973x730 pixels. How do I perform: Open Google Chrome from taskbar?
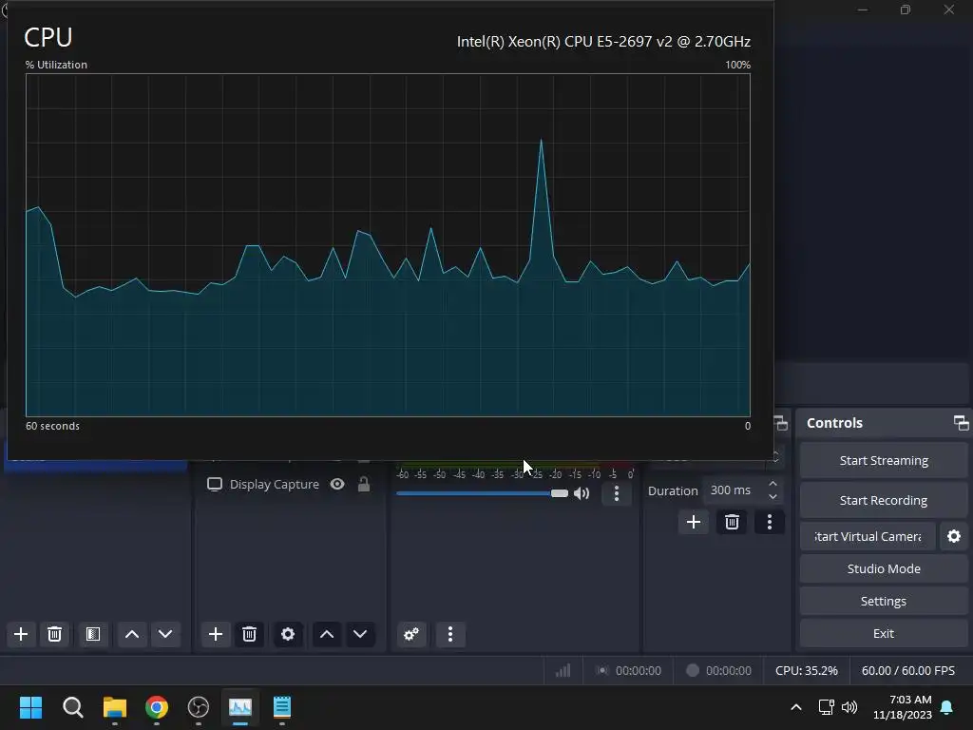pyautogui.click(x=157, y=707)
